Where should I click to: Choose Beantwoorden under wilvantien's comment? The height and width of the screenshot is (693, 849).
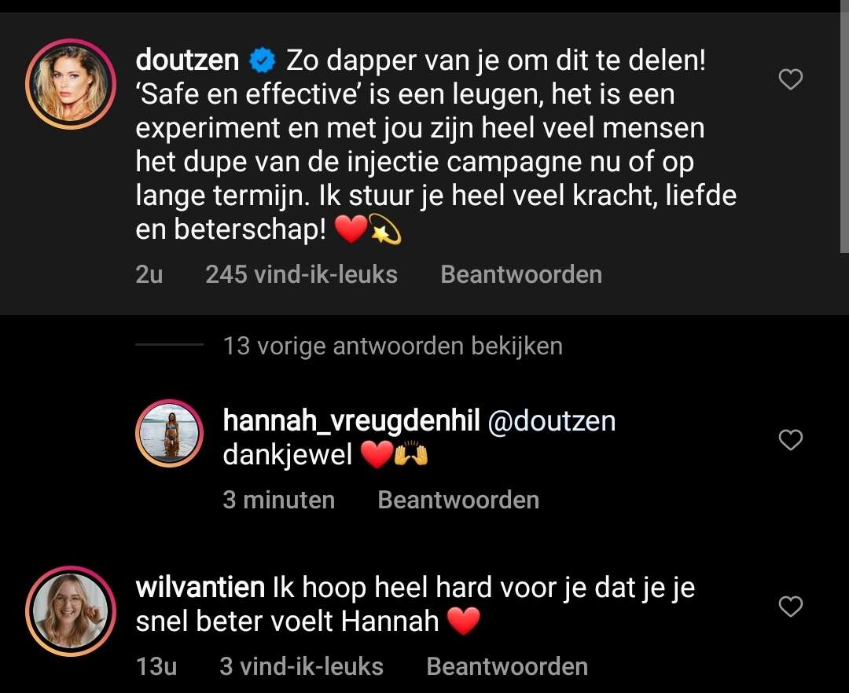[507, 666]
